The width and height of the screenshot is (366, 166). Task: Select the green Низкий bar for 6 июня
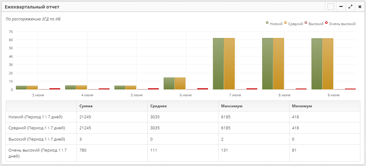tap(169, 83)
